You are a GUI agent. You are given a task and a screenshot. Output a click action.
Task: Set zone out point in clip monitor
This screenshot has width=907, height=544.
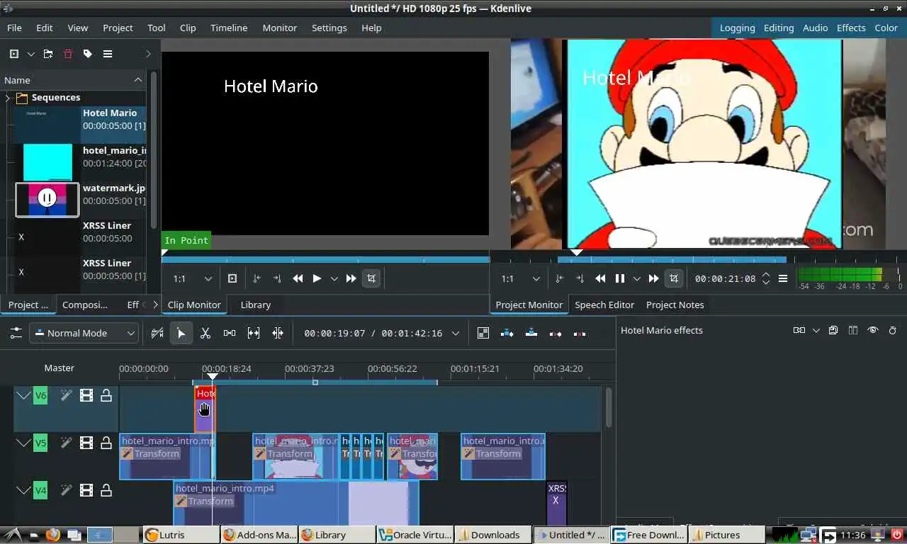[x=277, y=278]
